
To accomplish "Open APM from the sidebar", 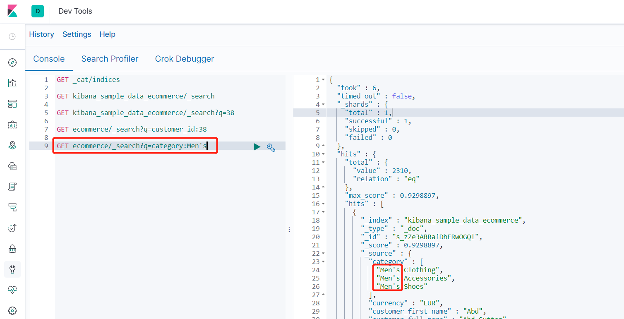I will pos(12,207).
